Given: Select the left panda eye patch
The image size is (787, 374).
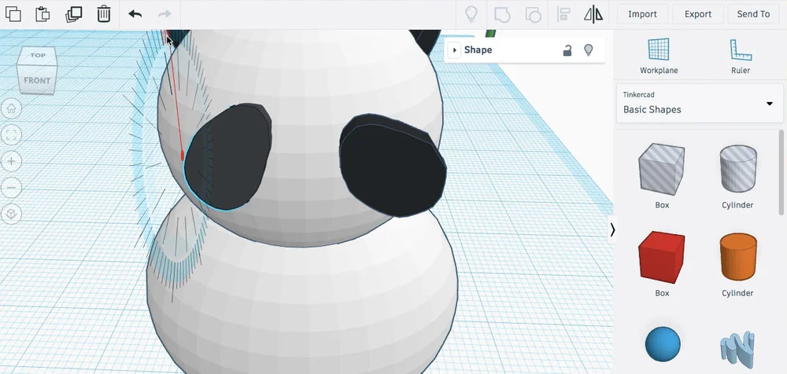Looking at the screenshot, I should click(228, 156).
